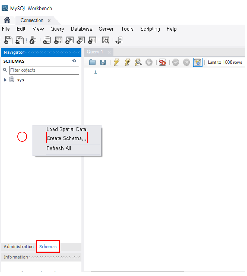This screenshot has height=276, width=247.
Task: Switch to the Administration tab
Action: [x=19, y=247]
